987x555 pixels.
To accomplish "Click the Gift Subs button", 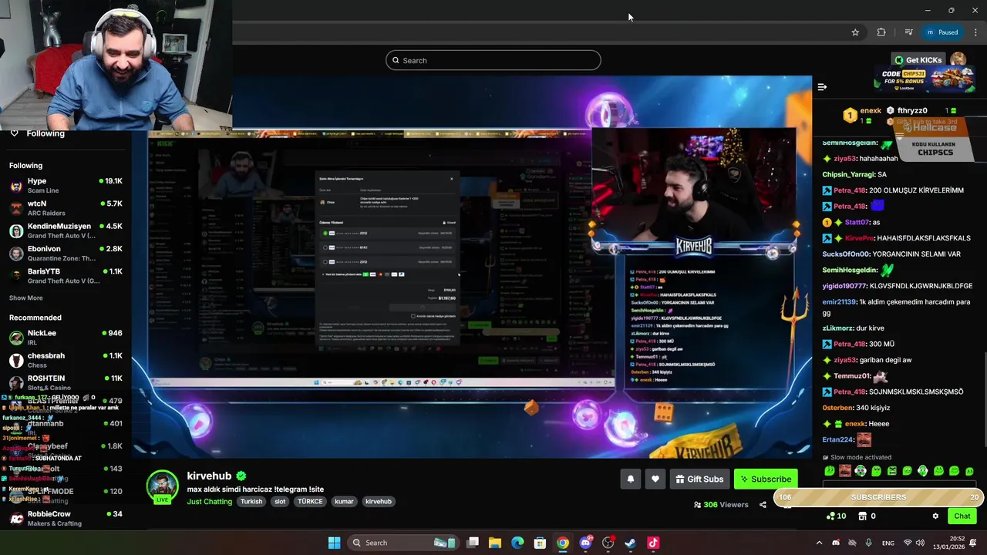I will [x=699, y=479].
